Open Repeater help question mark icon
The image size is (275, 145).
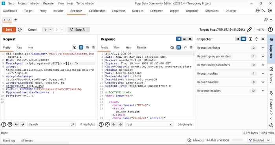click(x=270, y=29)
